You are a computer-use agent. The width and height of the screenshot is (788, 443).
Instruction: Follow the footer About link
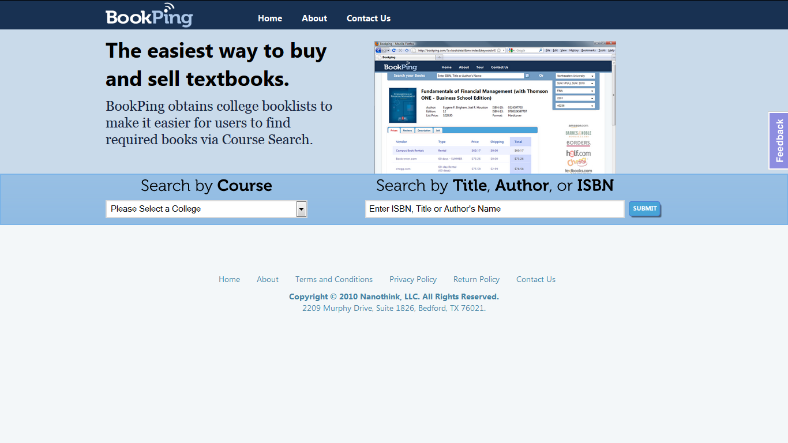pyautogui.click(x=268, y=279)
